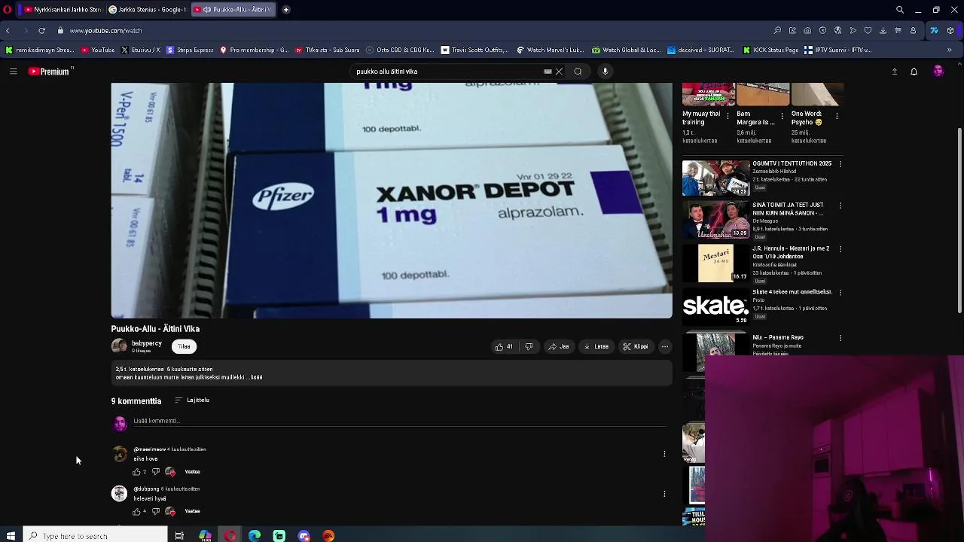Go back with browser back arrow
The image size is (964, 542).
8,31
